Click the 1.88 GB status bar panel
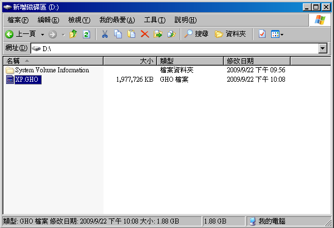The width and height of the screenshot is (334, 228). pyautogui.click(x=224, y=221)
